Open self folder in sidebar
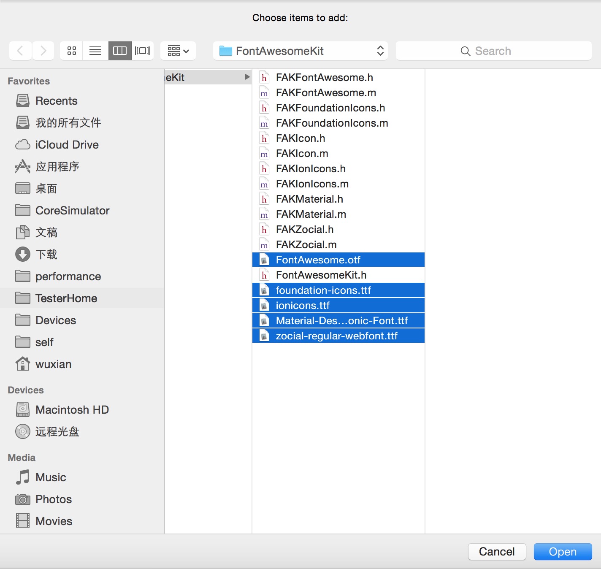 click(x=82, y=342)
